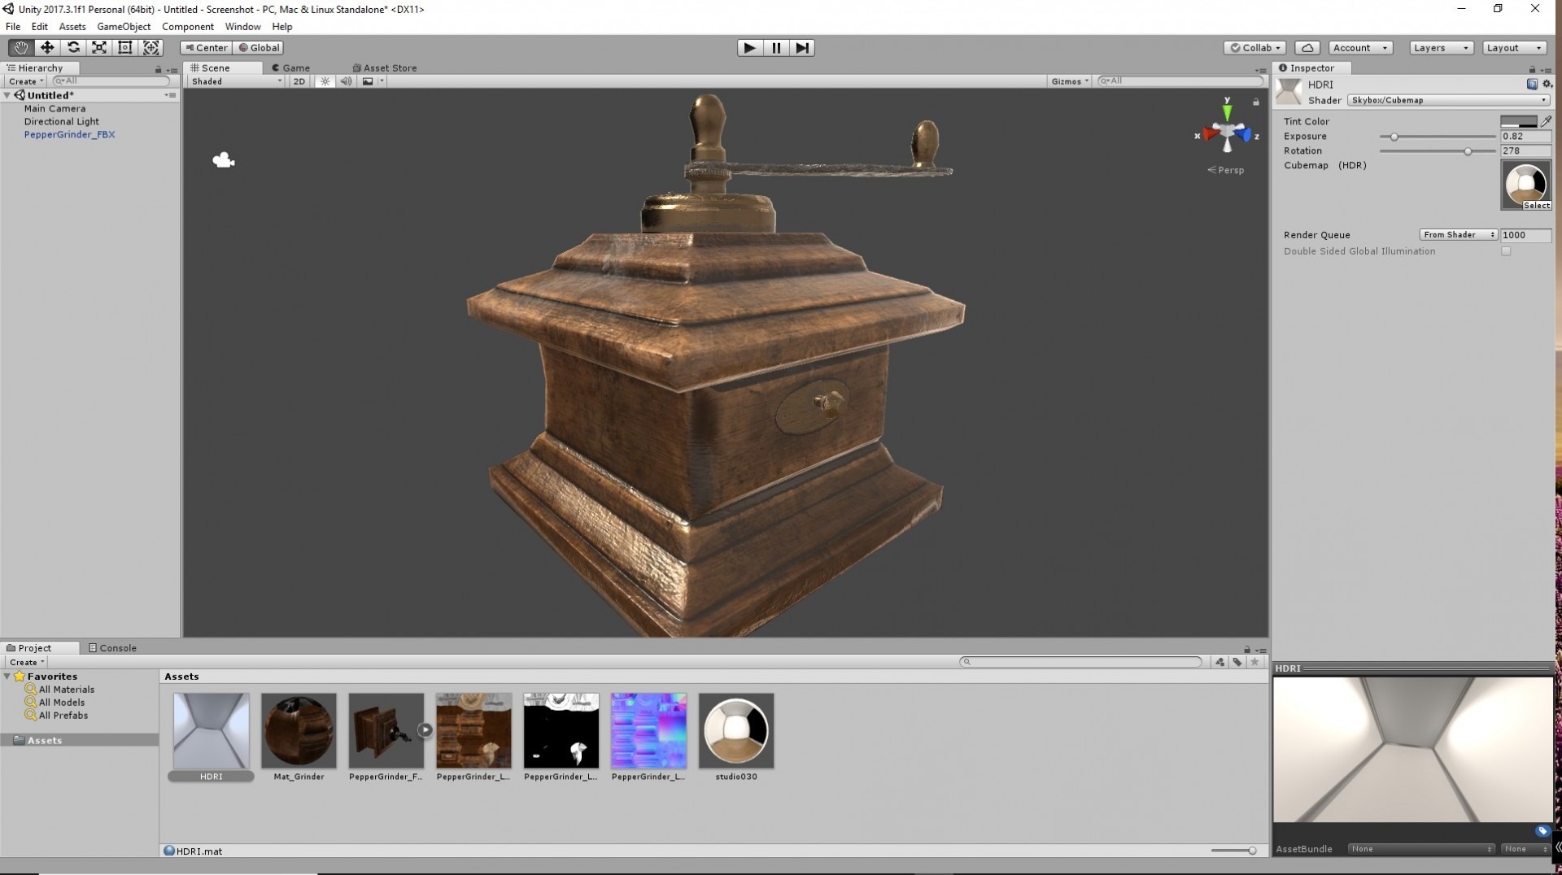The width and height of the screenshot is (1562, 875).
Task: Open the Skybox/Cubemap shader dropdown
Action: (x=1448, y=100)
